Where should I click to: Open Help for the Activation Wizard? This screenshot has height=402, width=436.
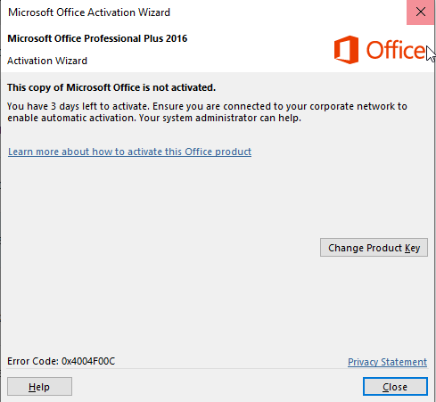[x=39, y=387]
